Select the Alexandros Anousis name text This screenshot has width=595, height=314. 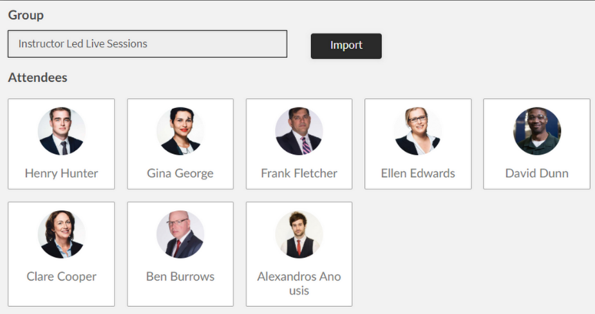pyautogui.click(x=299, y=283)
